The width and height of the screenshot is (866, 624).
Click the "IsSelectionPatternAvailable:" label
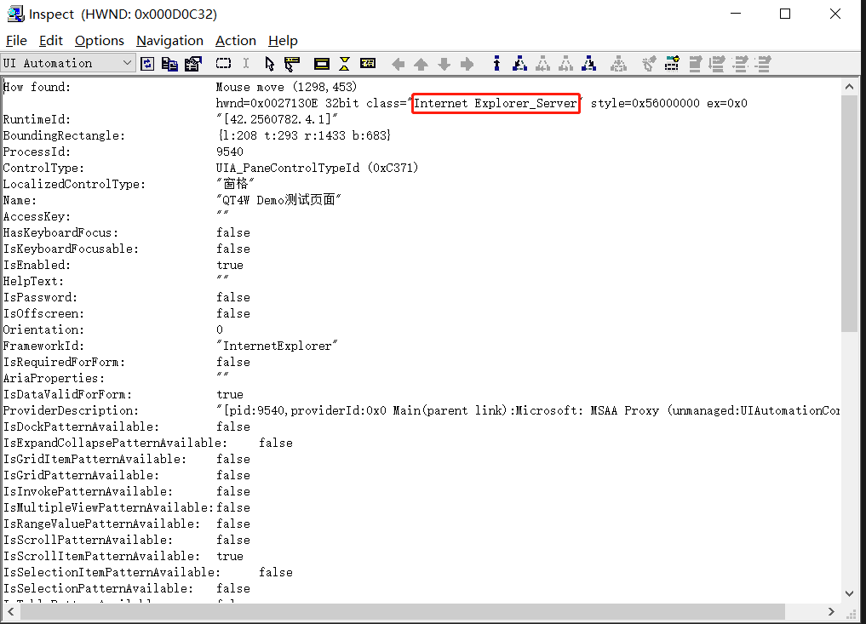[x=98, y=588]
